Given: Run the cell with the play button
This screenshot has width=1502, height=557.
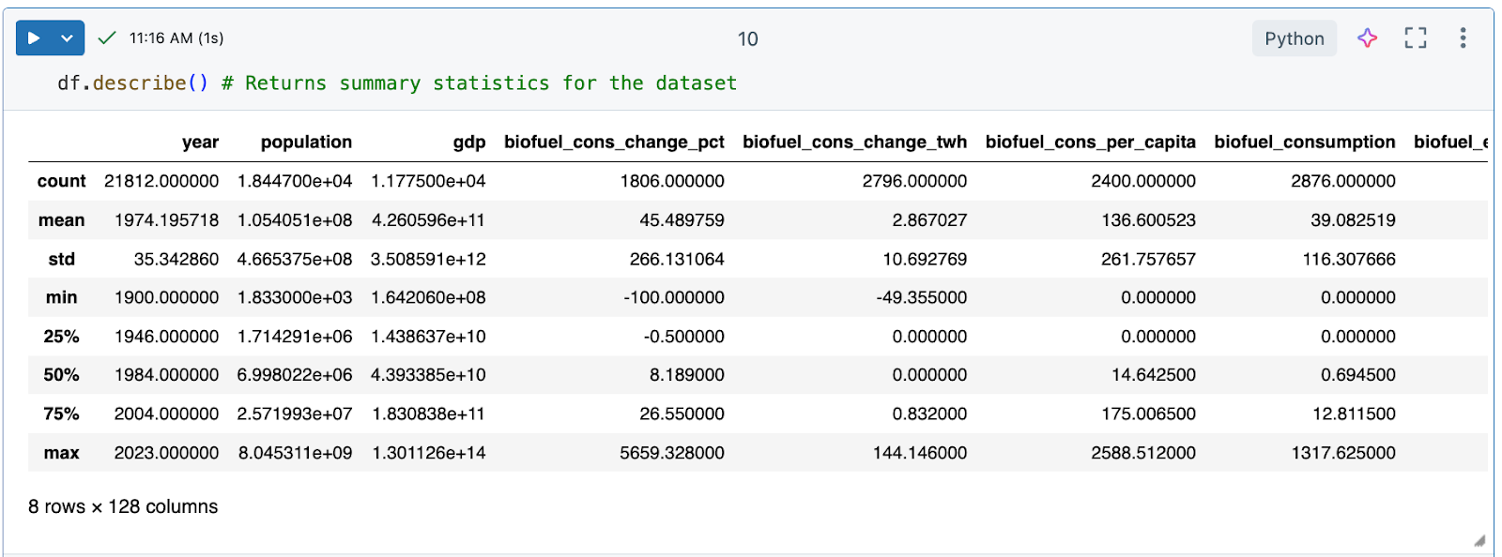Looking at the screenshot, I should tap(34, 38).
